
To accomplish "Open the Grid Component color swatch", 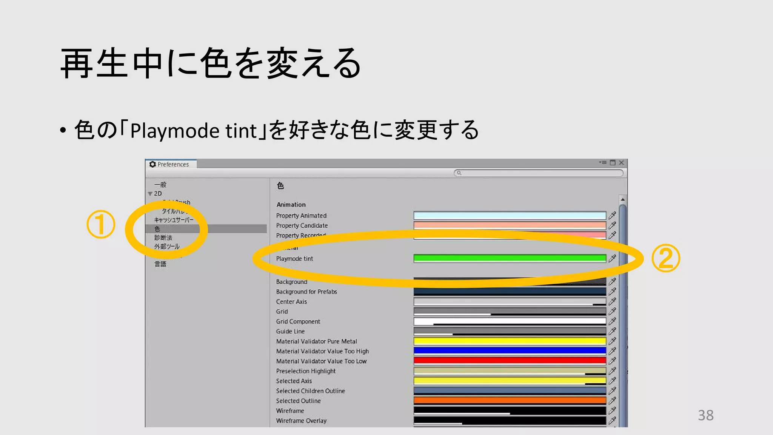I will [x=510, y=321].
